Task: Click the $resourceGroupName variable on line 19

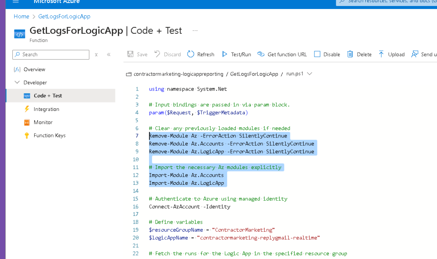Action: pyautogui.click(x=176, y=230)
